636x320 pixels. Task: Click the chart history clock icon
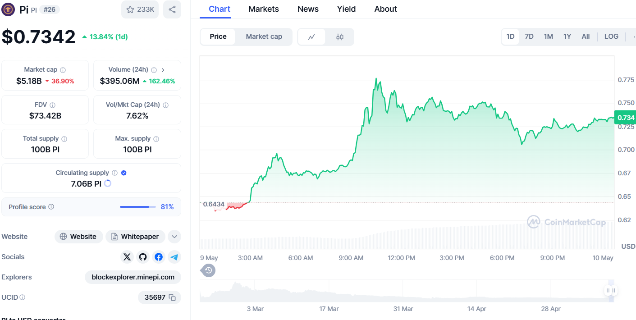pos(208,270)
